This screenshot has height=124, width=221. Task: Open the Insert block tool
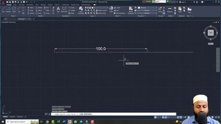(111, 10)
